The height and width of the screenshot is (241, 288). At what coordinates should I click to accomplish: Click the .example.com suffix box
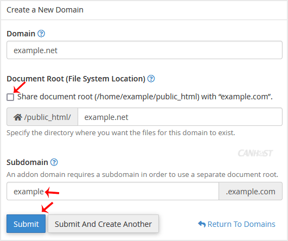point(251,191)
